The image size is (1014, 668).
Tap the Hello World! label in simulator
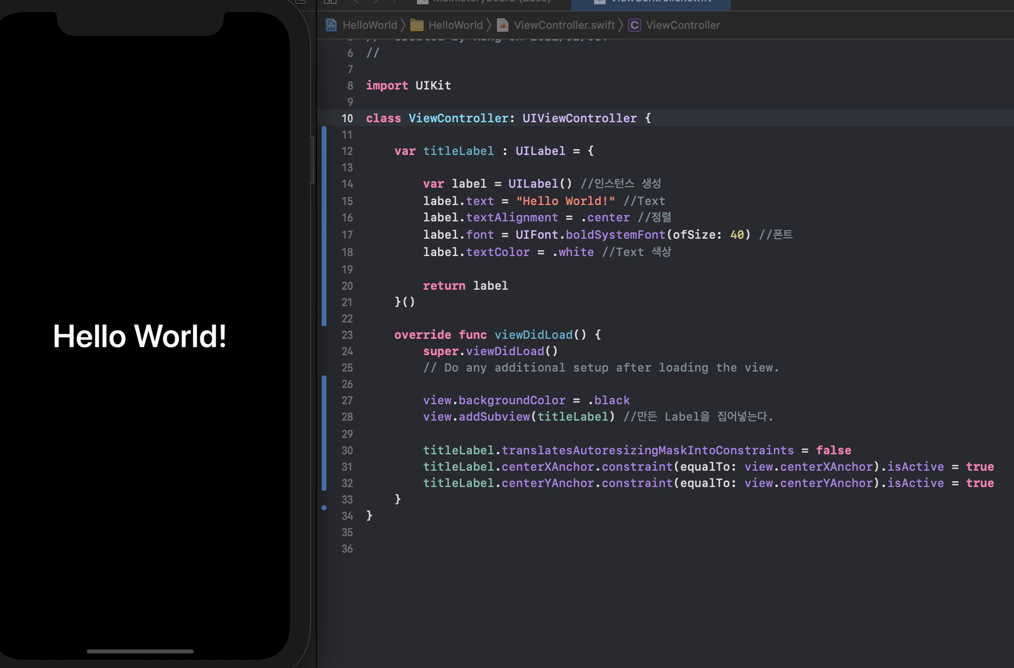point(140,336)
